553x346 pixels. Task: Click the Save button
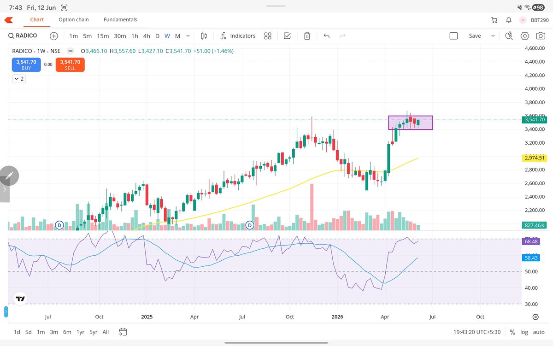click(475, 35)
